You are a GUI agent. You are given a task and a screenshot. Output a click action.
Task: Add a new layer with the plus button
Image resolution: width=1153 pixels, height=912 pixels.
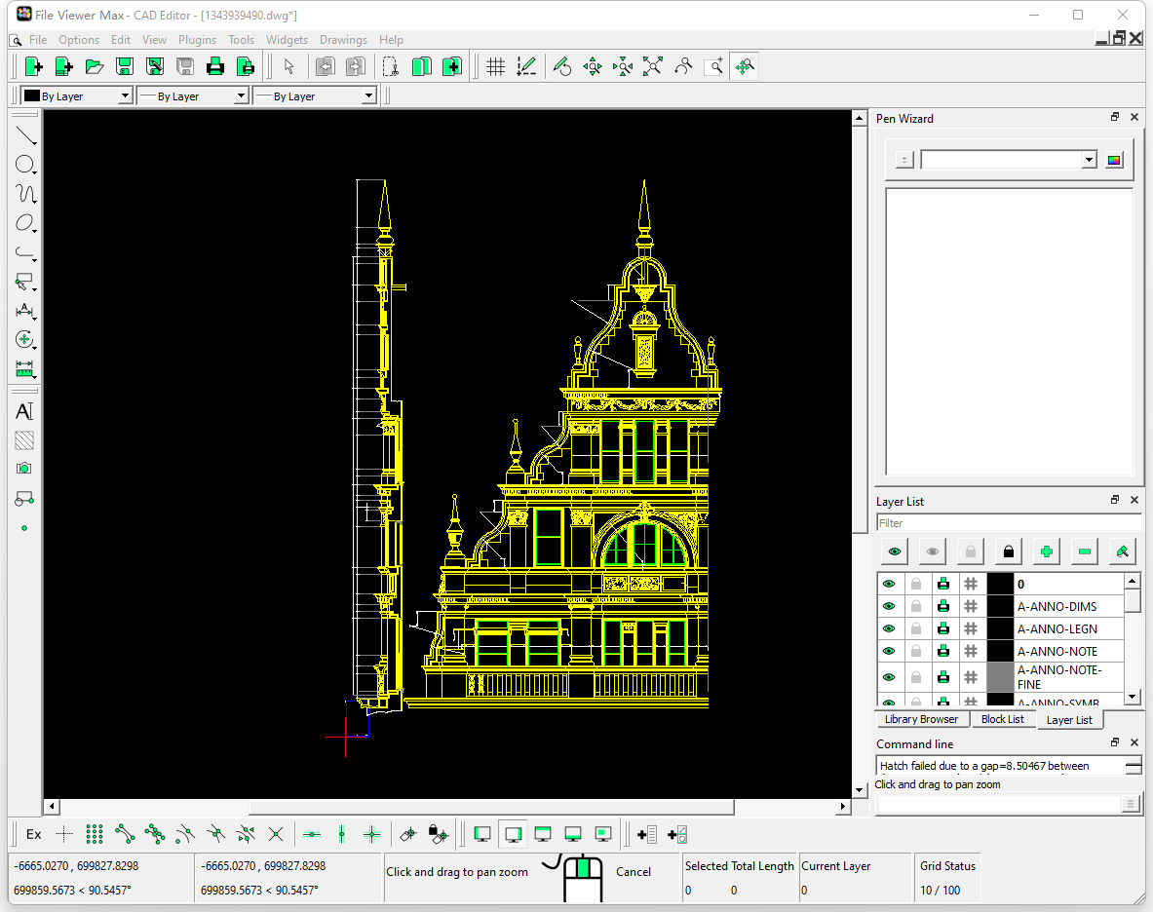coord(1045,551)
